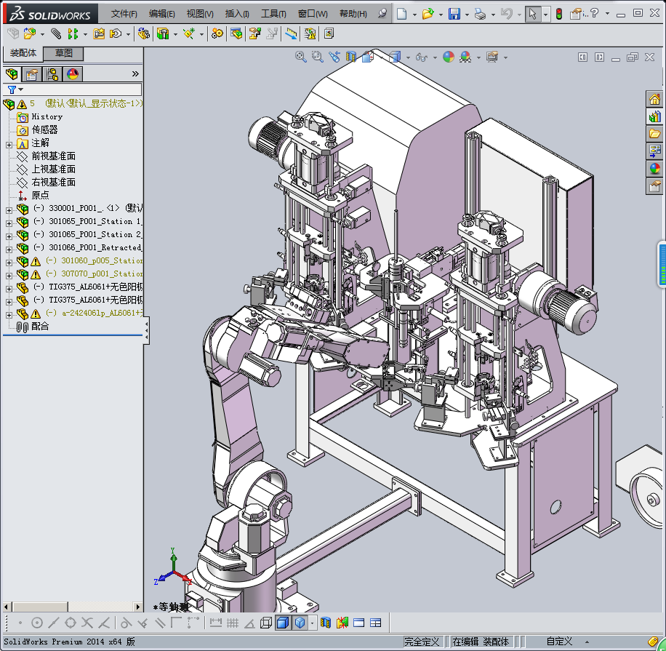
Task: Open the PropertyManager tab icon
Action: (x=32, y=74)
